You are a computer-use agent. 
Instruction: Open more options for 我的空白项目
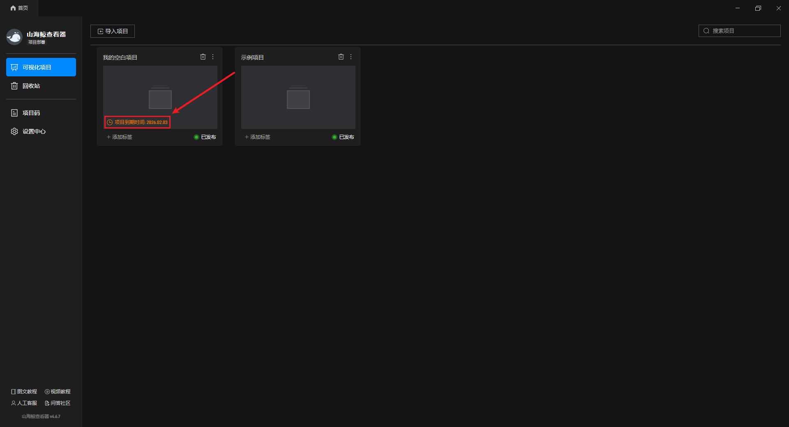coord(213,57)
